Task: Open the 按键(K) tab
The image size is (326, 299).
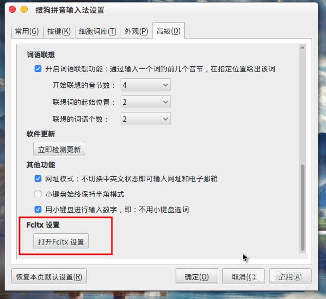Action: pyautogui.click(x=59, y=31)
